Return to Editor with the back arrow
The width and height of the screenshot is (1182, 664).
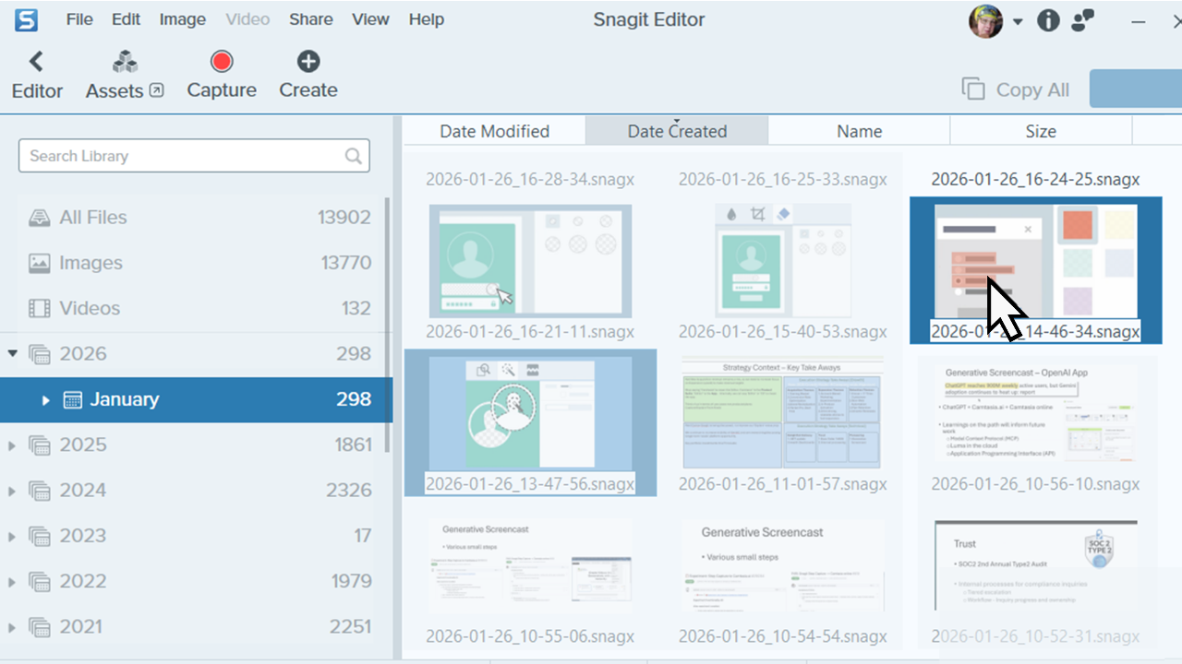click(36, 61)
